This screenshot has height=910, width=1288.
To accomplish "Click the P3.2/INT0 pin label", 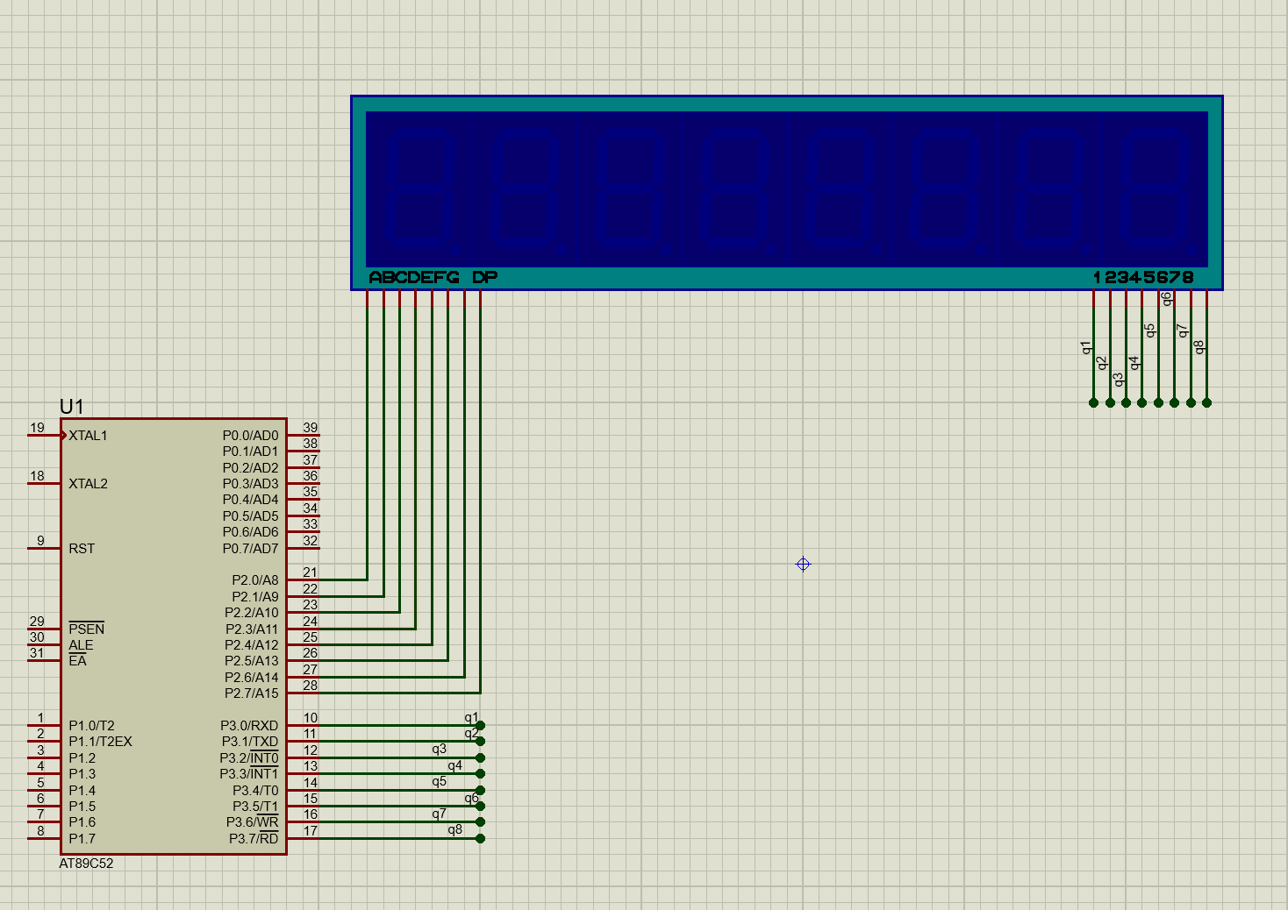I will coord(249,757).
